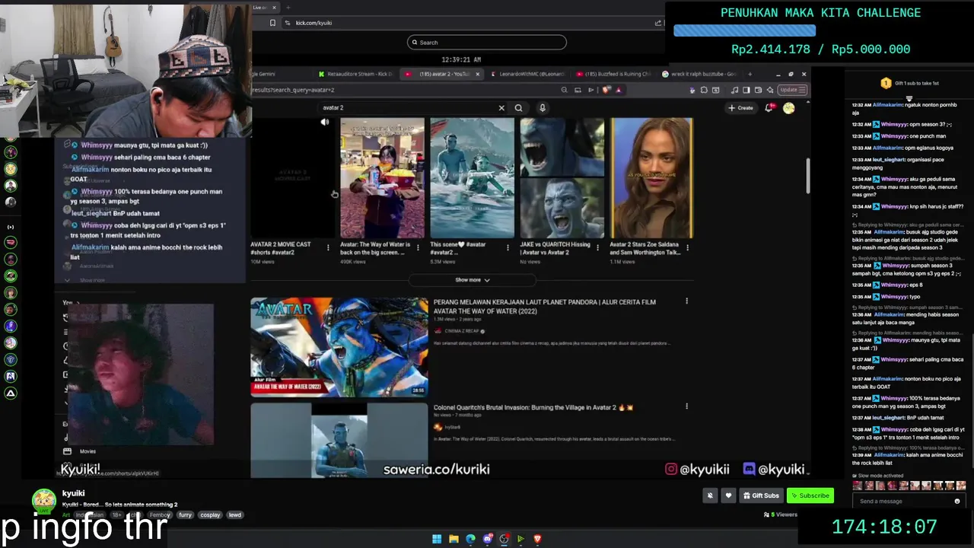
Task: Open the 'This scene #avatar' Short
Action: (x=472, y=178)
